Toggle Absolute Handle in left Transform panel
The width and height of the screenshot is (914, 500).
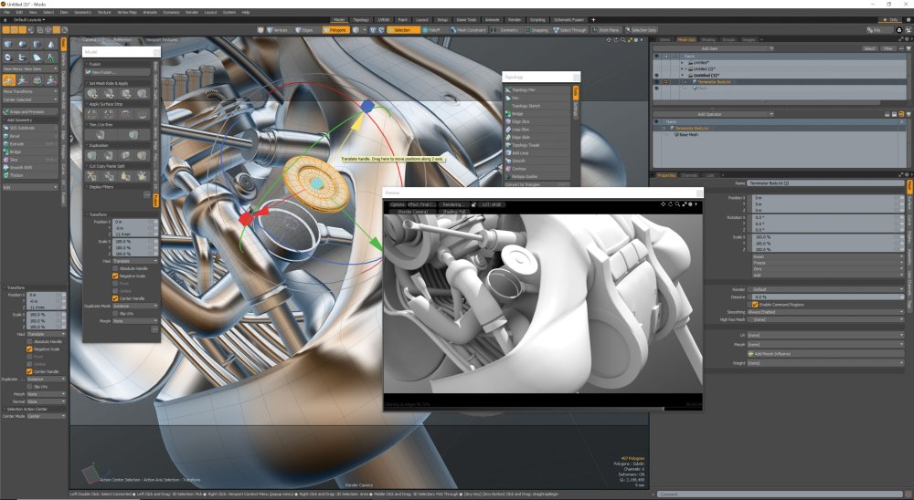29,341
